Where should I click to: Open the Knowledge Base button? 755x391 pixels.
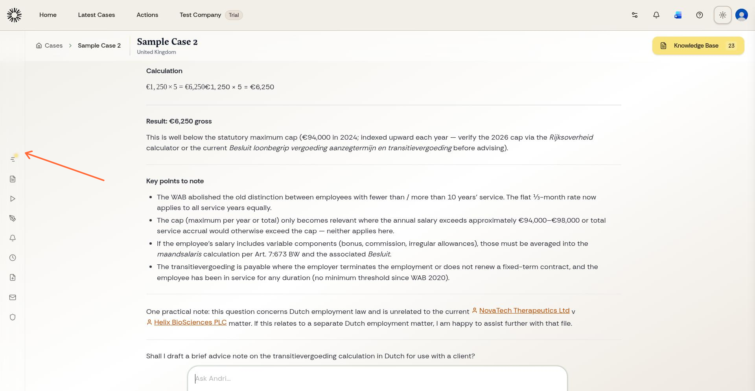[x=698, y=46]
